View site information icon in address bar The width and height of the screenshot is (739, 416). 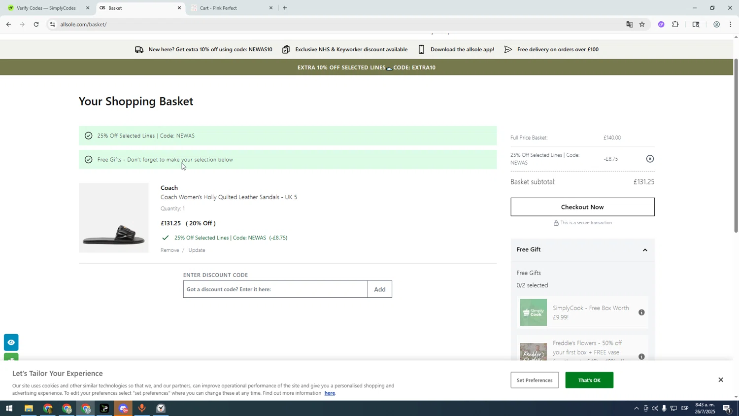(53, 24)
